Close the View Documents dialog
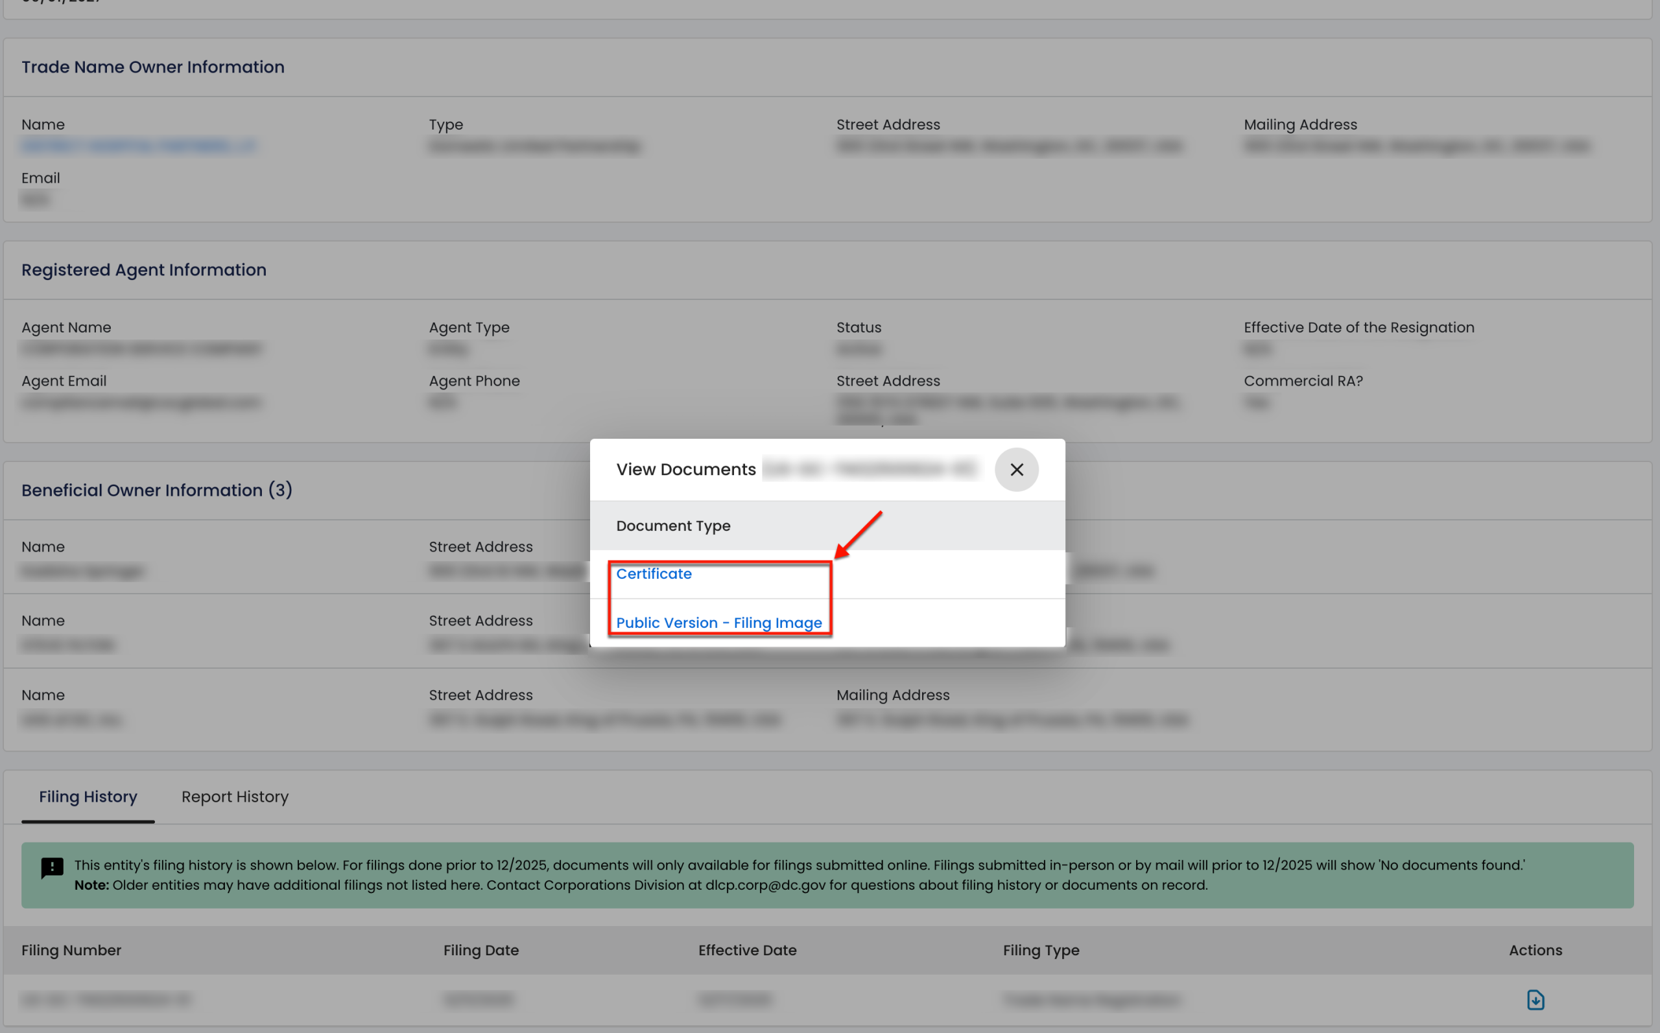The height and width of the screenshot is (1033, 1660). (x=1016, y=469)
